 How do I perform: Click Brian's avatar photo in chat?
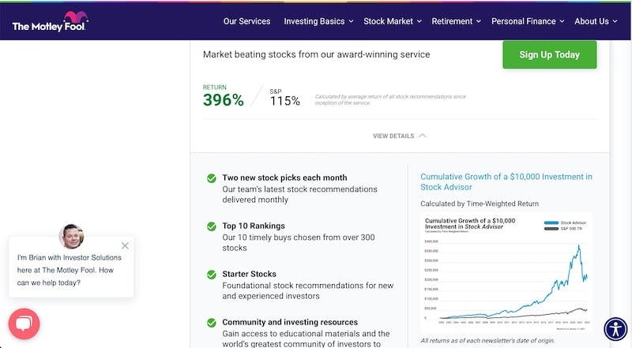tap(72, 236)
